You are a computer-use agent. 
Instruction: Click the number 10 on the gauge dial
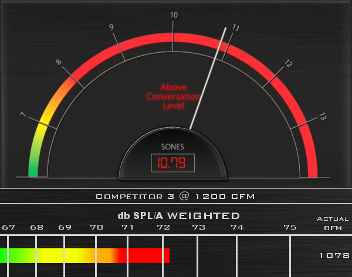coord(174,15)
